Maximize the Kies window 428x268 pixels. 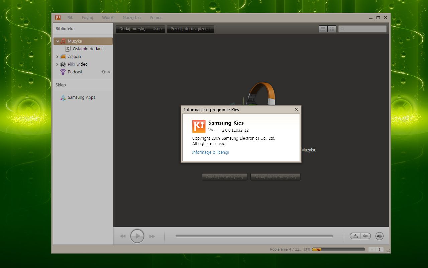(378, 18)
